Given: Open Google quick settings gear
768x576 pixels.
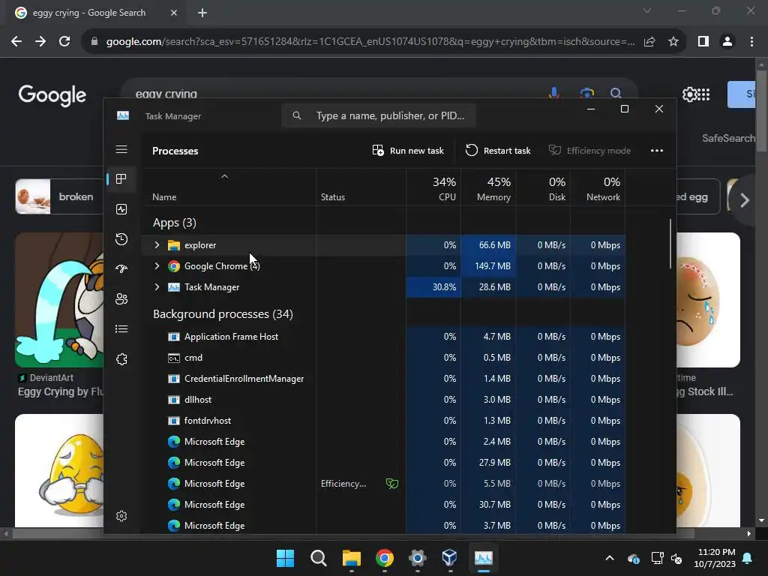Looking at the screenshot, I should pos(689,94).
